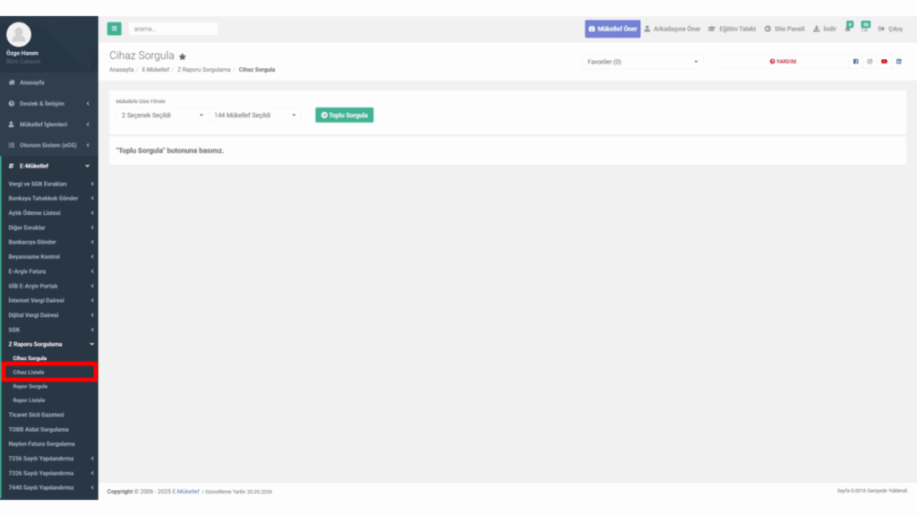The width and height of the screenshot is (917, 516).
Task: Open Rapor Sorgula menu item
Action: click(30, 386)
